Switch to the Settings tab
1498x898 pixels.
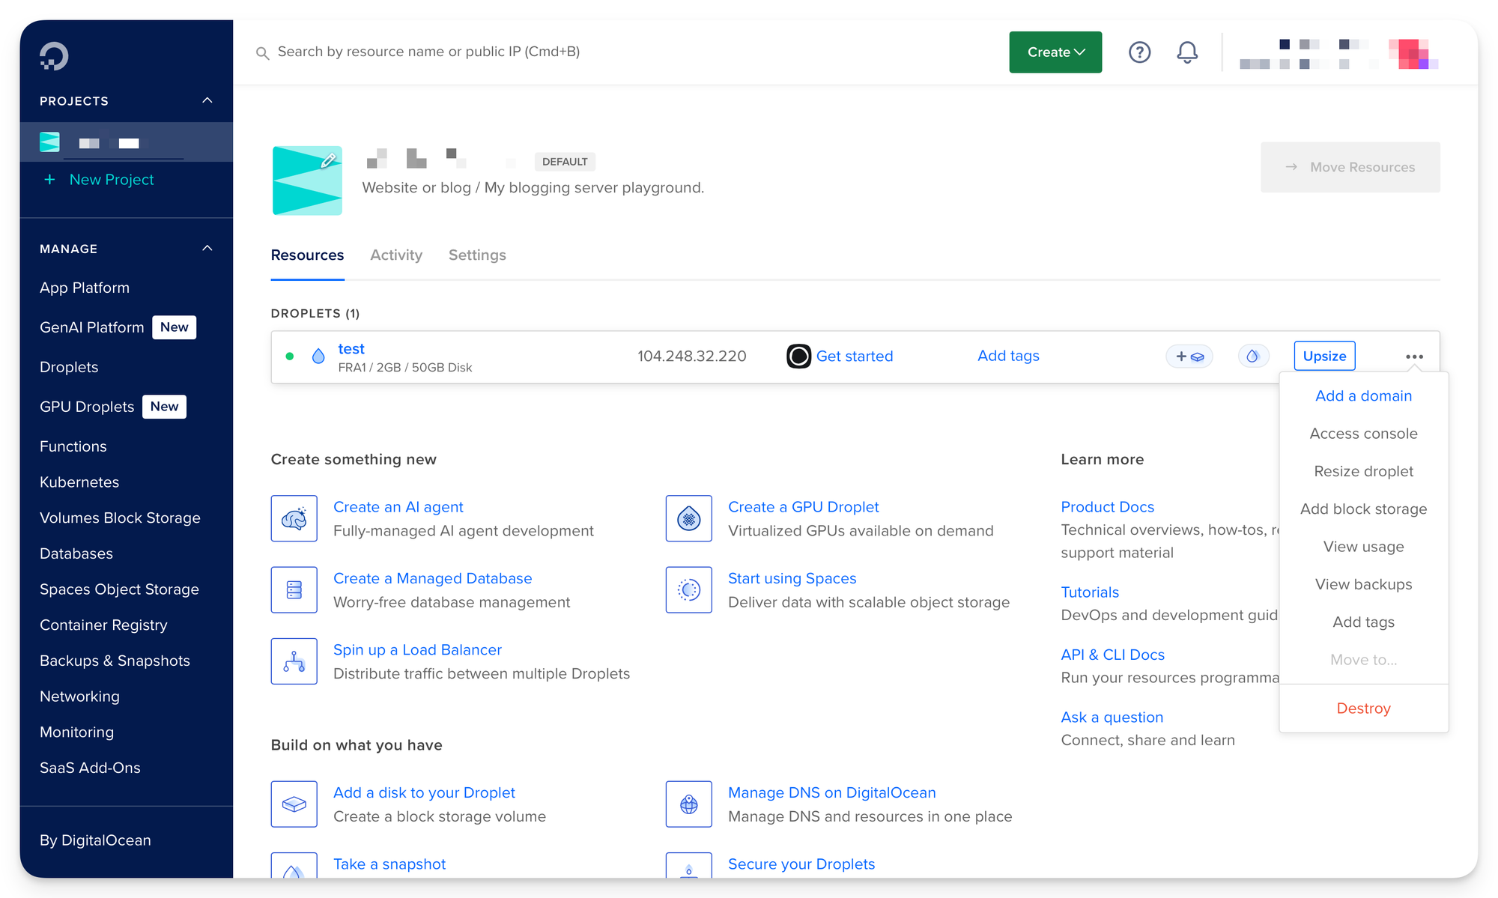point(477,255)
